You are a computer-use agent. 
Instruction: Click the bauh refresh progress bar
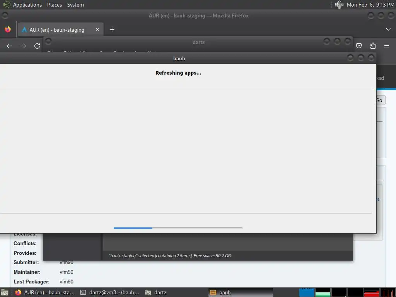178,228
